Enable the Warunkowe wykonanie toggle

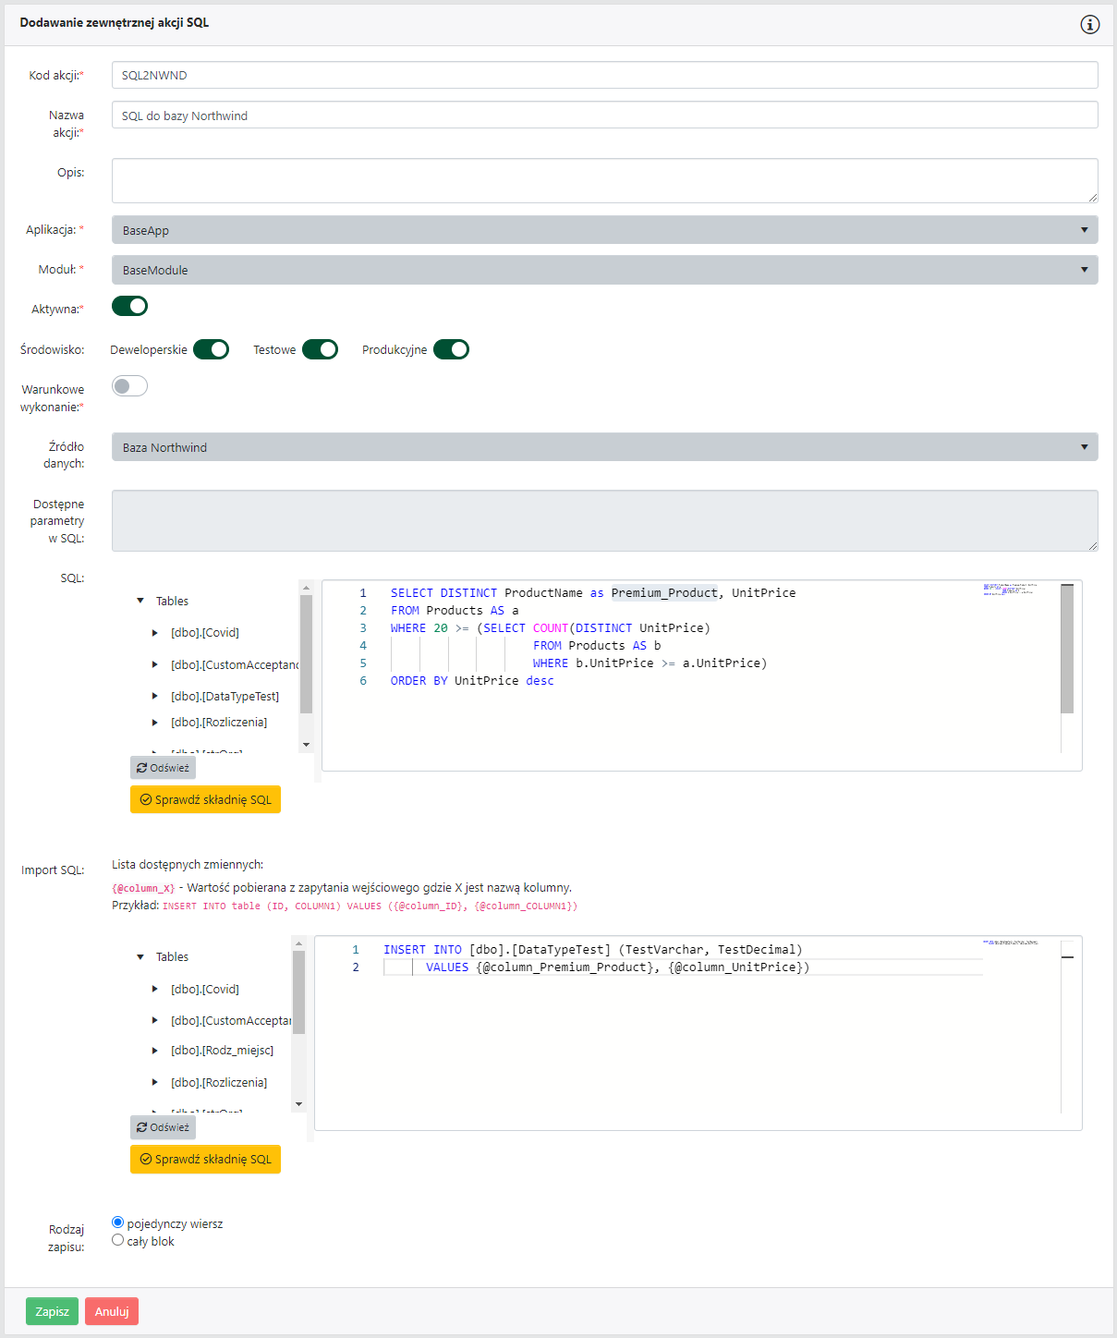coord(129,385)
